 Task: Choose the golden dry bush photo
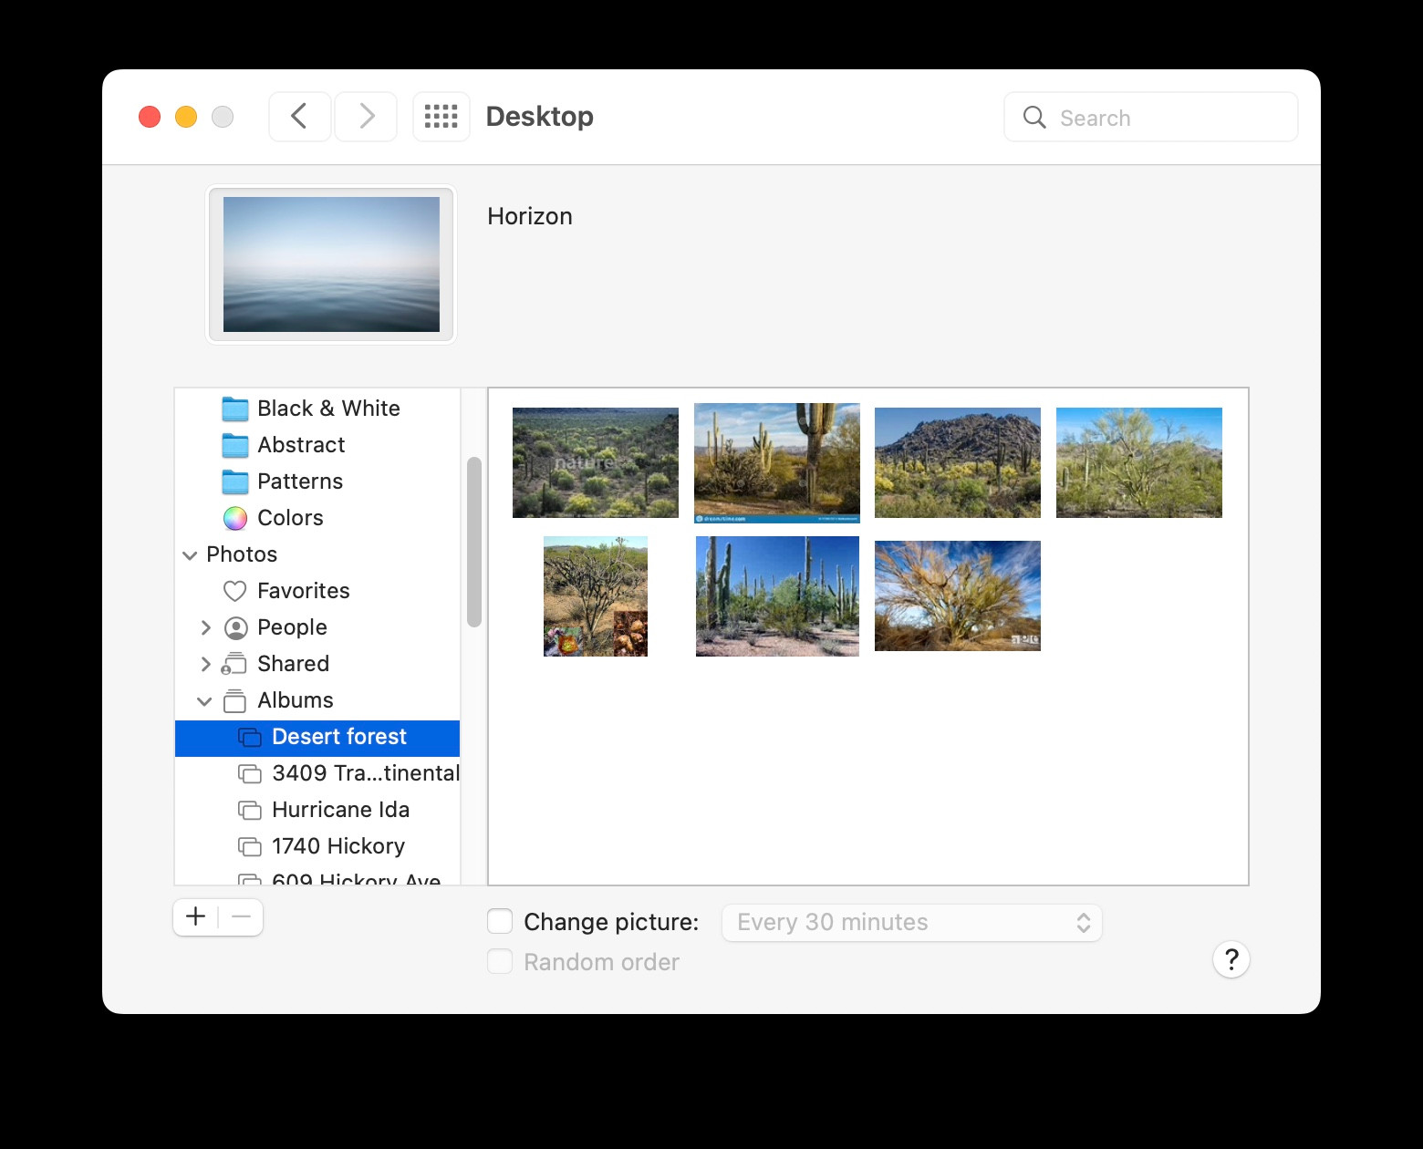click(958, 595)
